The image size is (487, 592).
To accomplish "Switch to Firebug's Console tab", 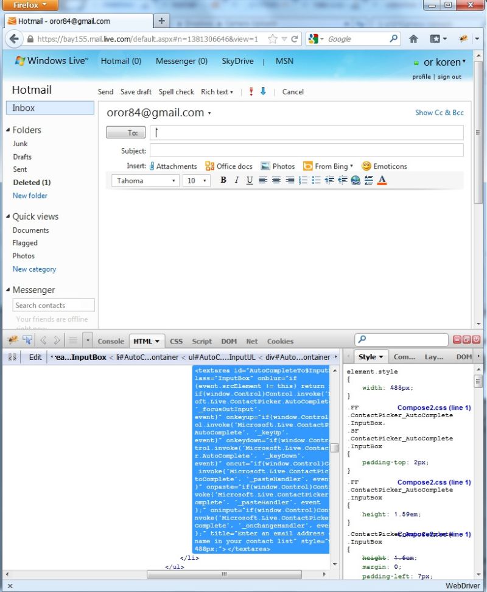I will click(110, 341).
